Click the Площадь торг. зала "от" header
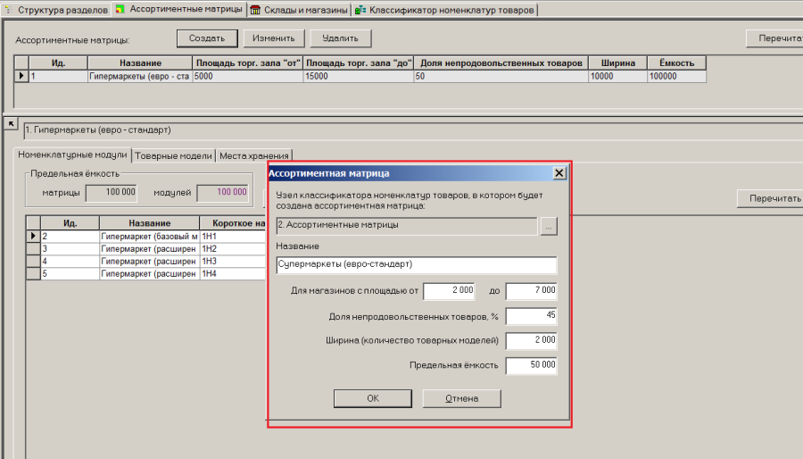The width and height of the screenshot is (803, 459). click(x=248, y=63)
